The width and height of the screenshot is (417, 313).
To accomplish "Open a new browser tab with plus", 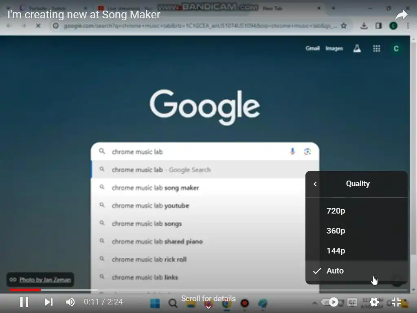I will [333, 8].
